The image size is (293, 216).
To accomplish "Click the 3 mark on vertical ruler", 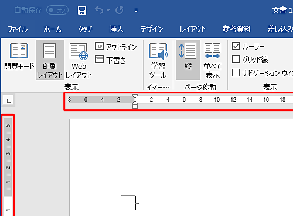I will tap(8, 154).
